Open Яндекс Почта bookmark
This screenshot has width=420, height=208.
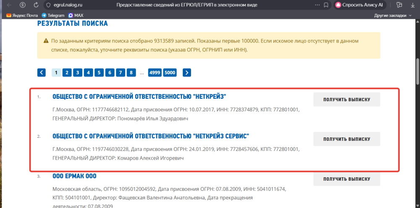coord(23,15)
